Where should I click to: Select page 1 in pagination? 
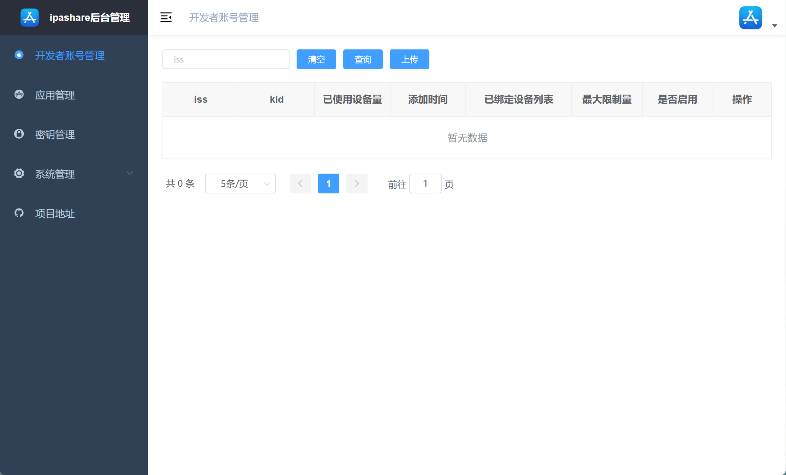click(x=329, y=184)
